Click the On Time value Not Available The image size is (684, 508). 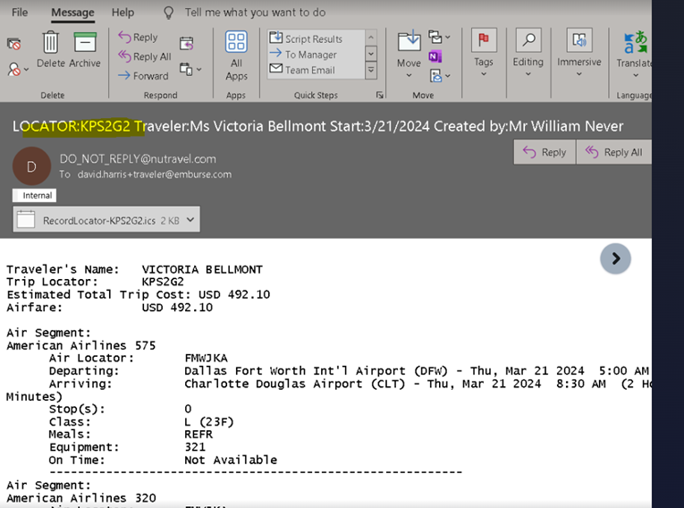point(231,460)
